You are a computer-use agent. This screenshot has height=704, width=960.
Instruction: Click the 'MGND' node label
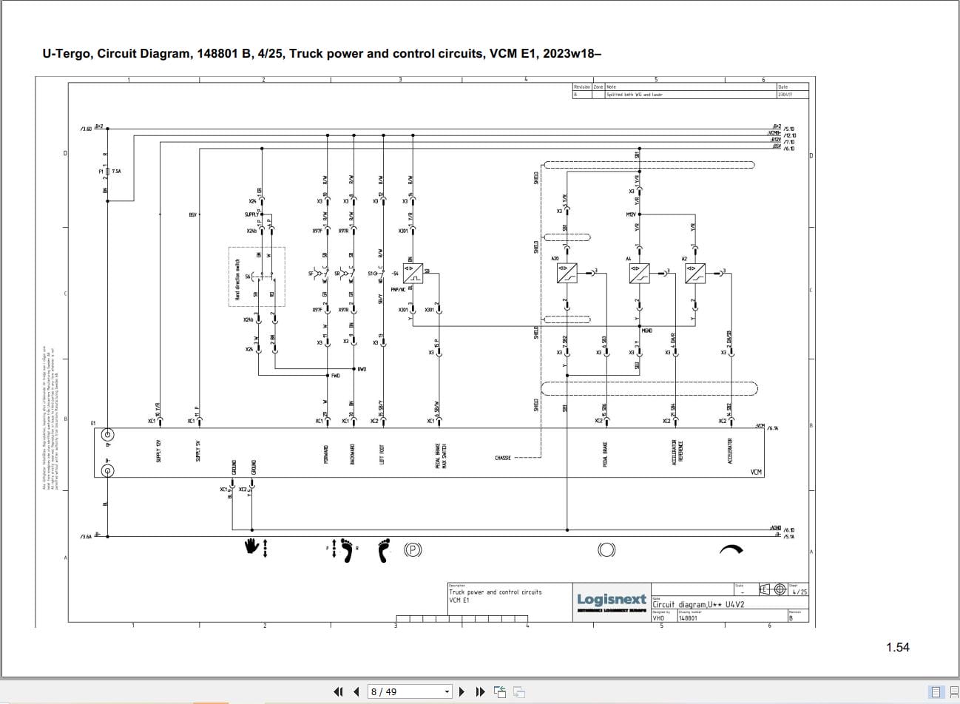point(647,331)
